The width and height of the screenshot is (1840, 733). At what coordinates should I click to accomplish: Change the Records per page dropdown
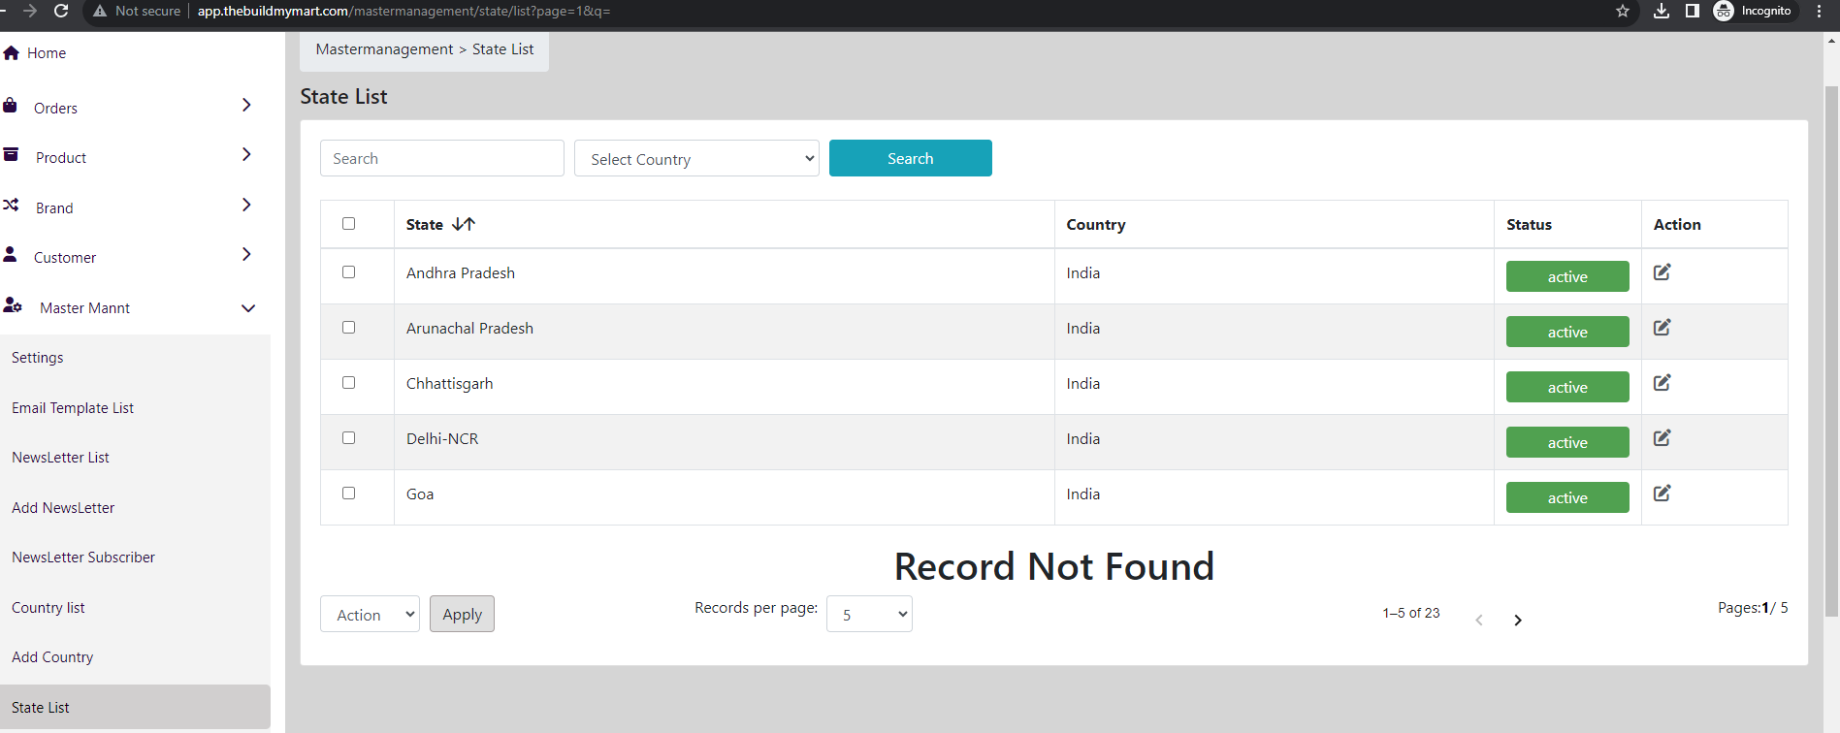869,614
